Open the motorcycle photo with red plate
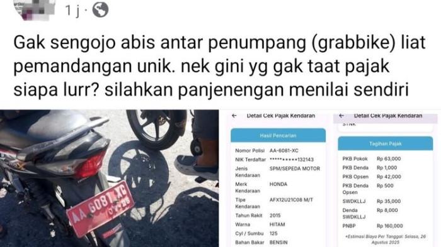Image resolution: width=441 pixels, height=247 pixels. [x=109, y=178]
